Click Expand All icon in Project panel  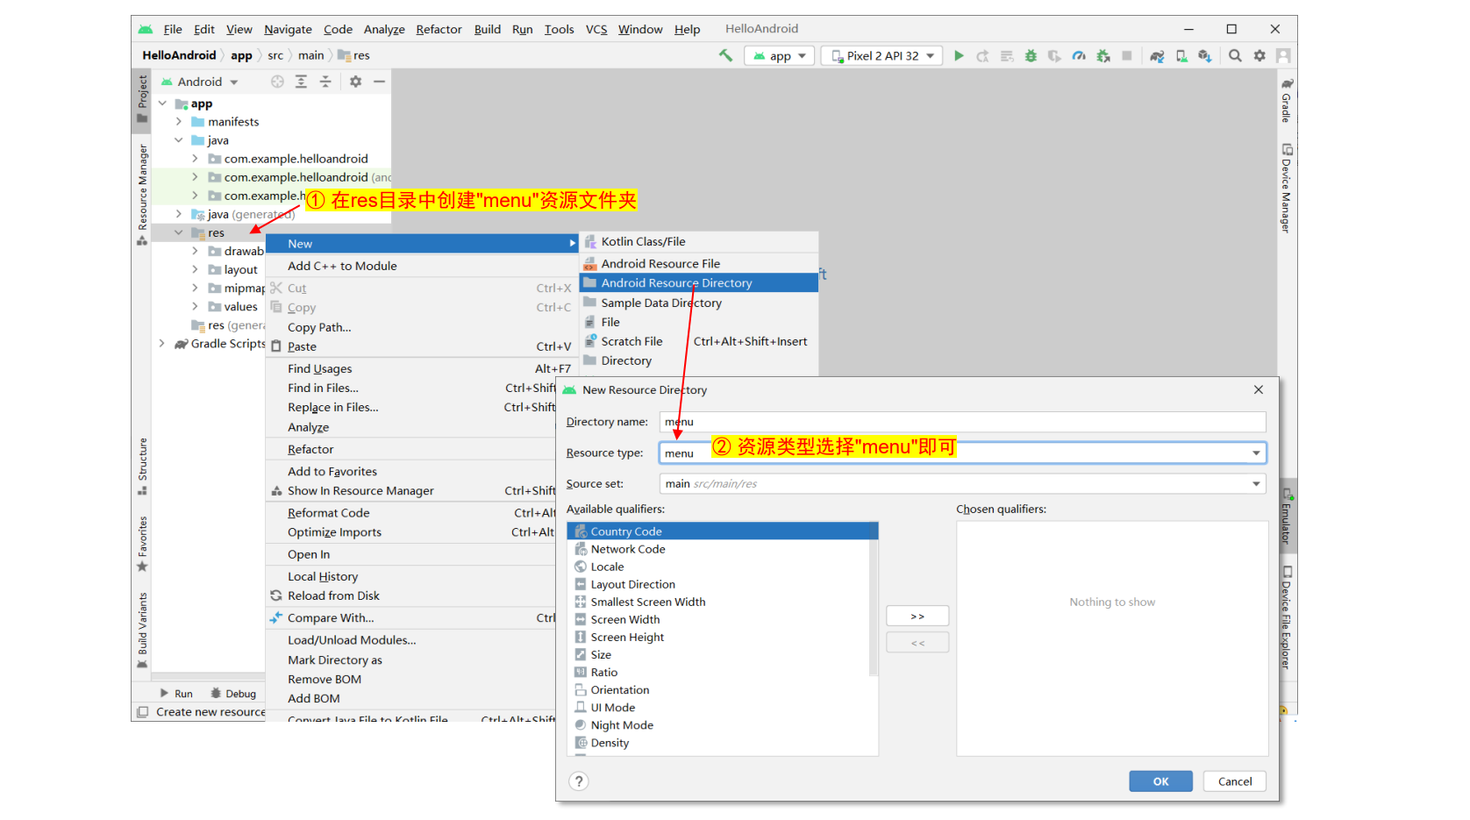301,82
